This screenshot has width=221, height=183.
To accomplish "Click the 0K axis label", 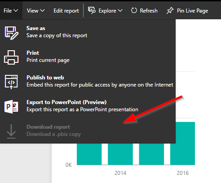I will click(69, 165).
